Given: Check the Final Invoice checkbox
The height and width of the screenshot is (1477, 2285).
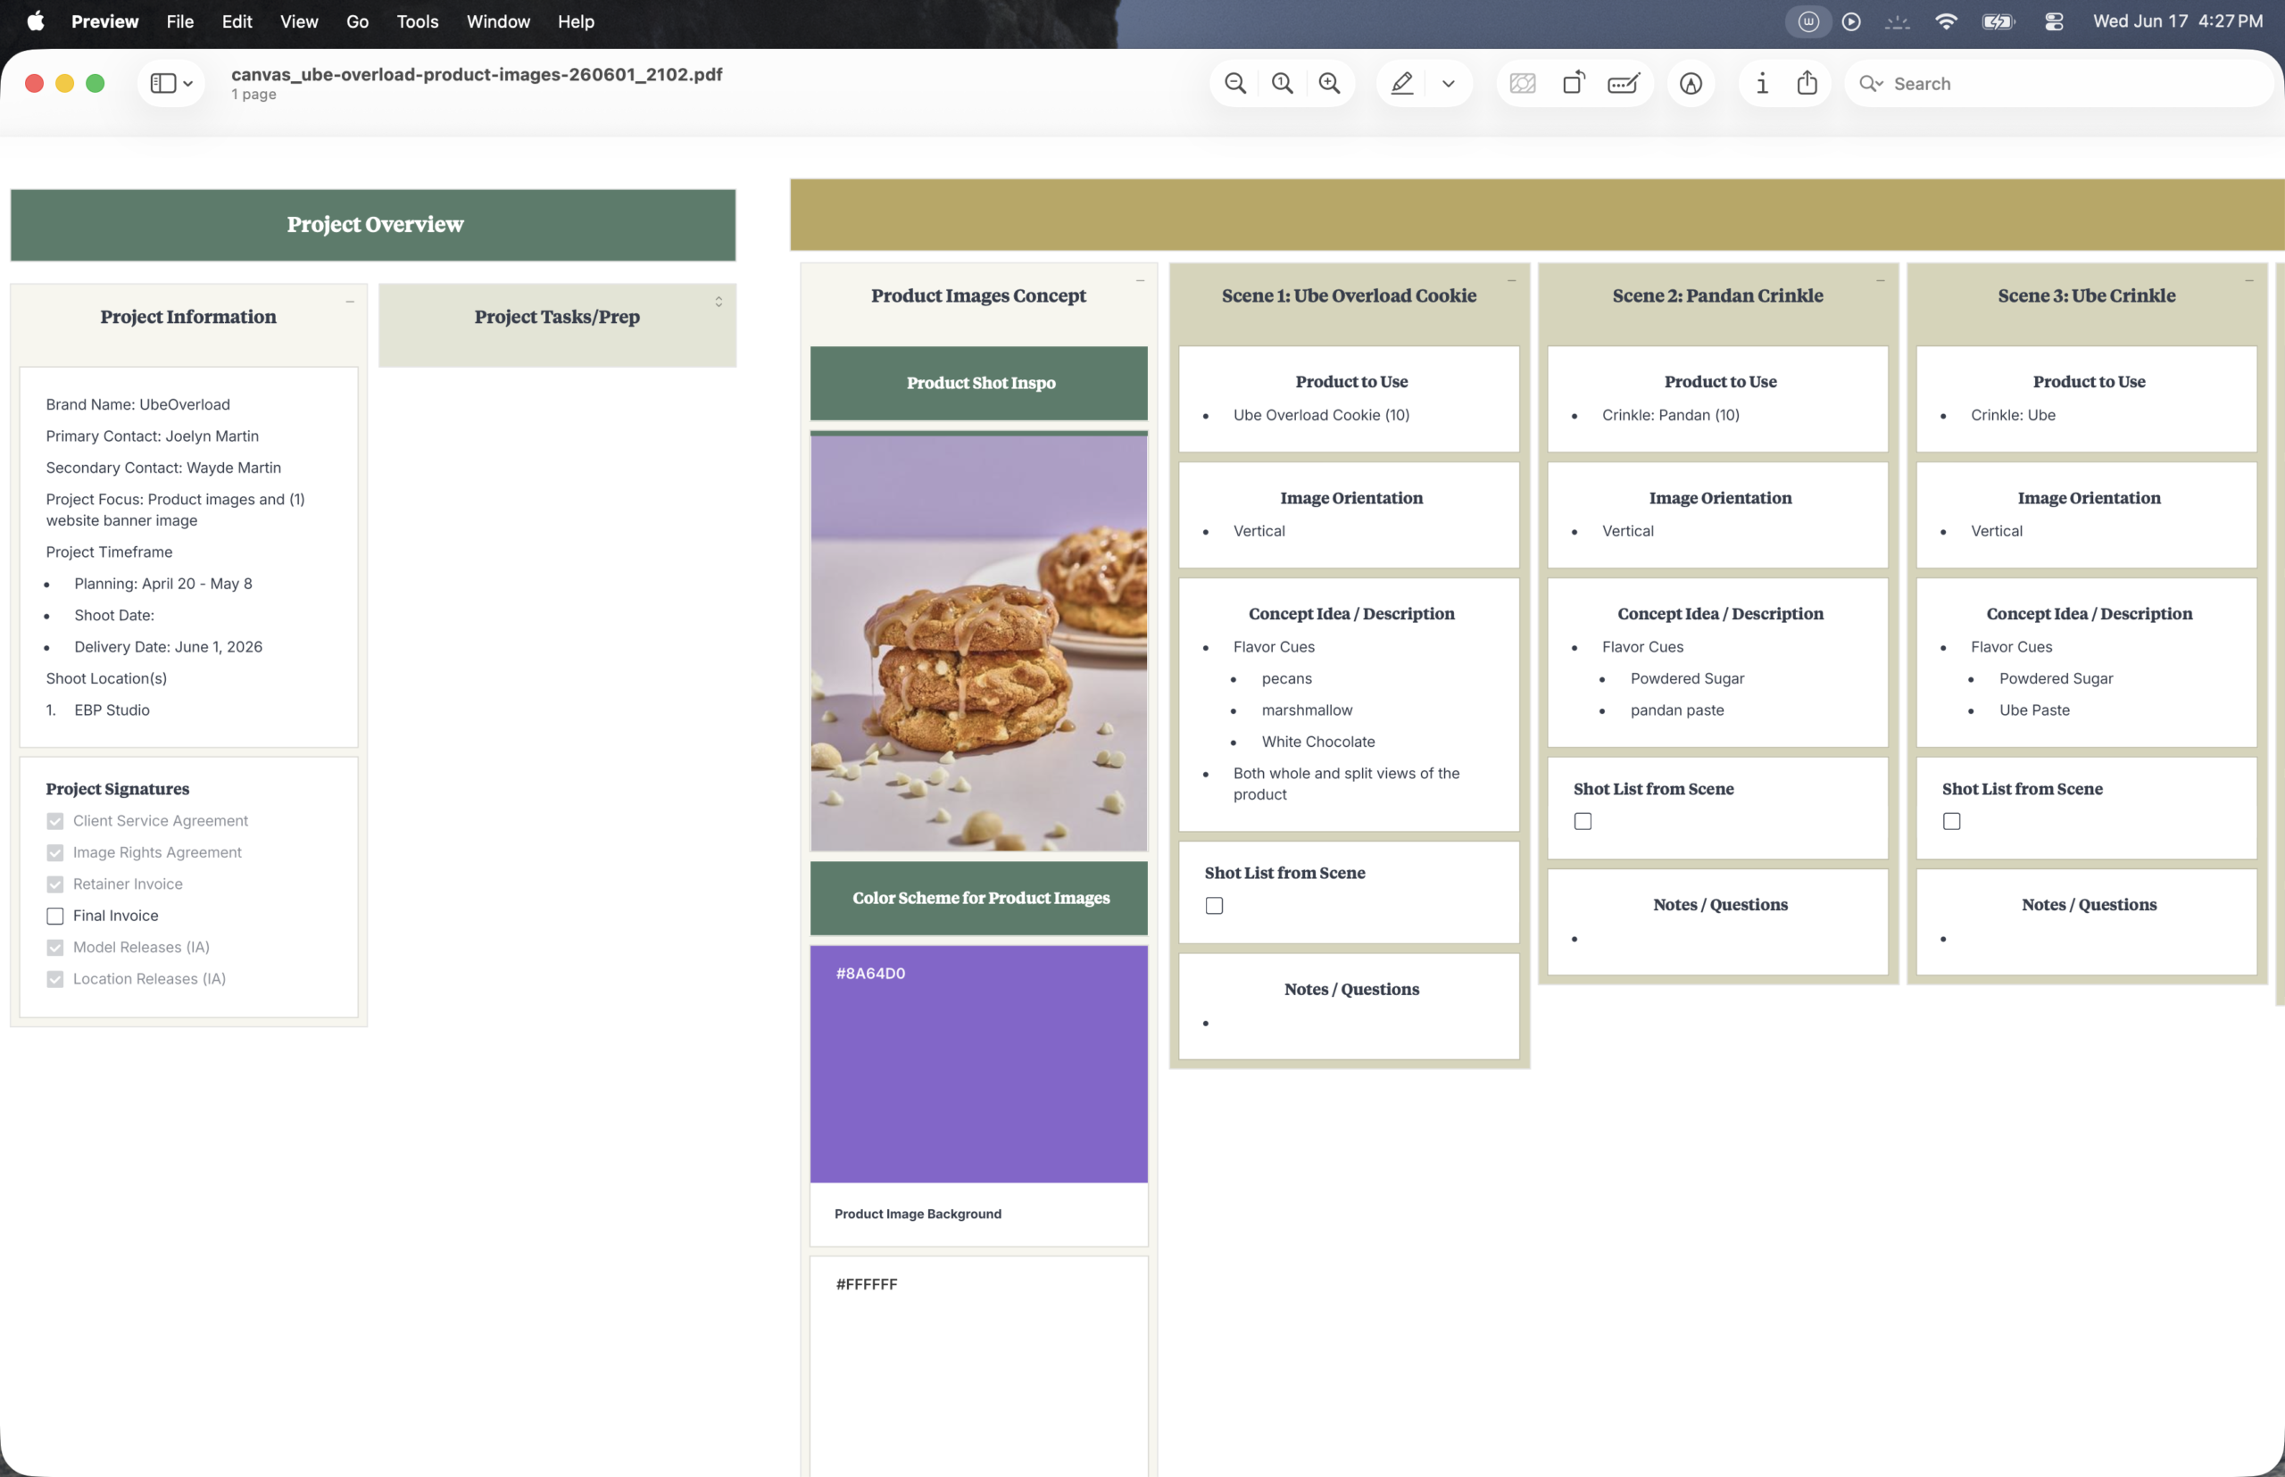Looking at the screenshot, I should click(55, 916).
